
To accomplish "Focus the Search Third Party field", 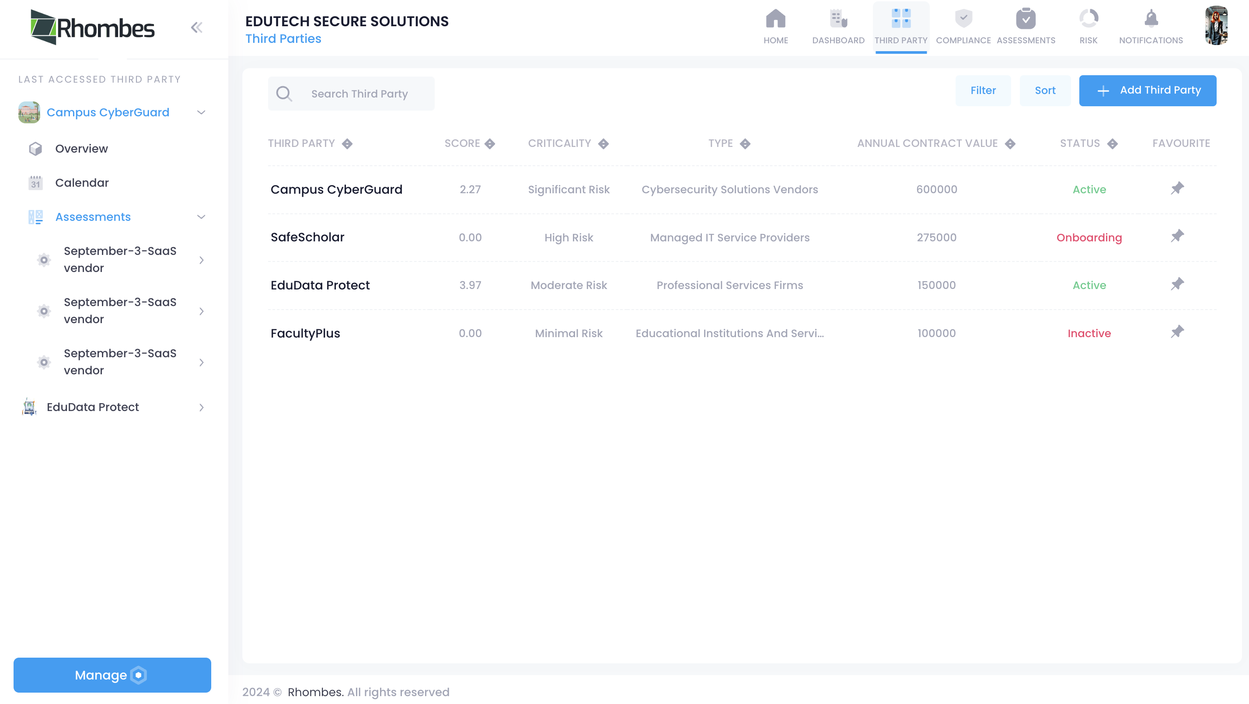I will 351,94.
